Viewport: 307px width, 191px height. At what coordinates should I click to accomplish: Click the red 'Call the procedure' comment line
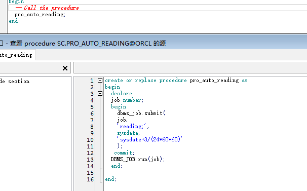pyautogui.click(x=48, y=8)
